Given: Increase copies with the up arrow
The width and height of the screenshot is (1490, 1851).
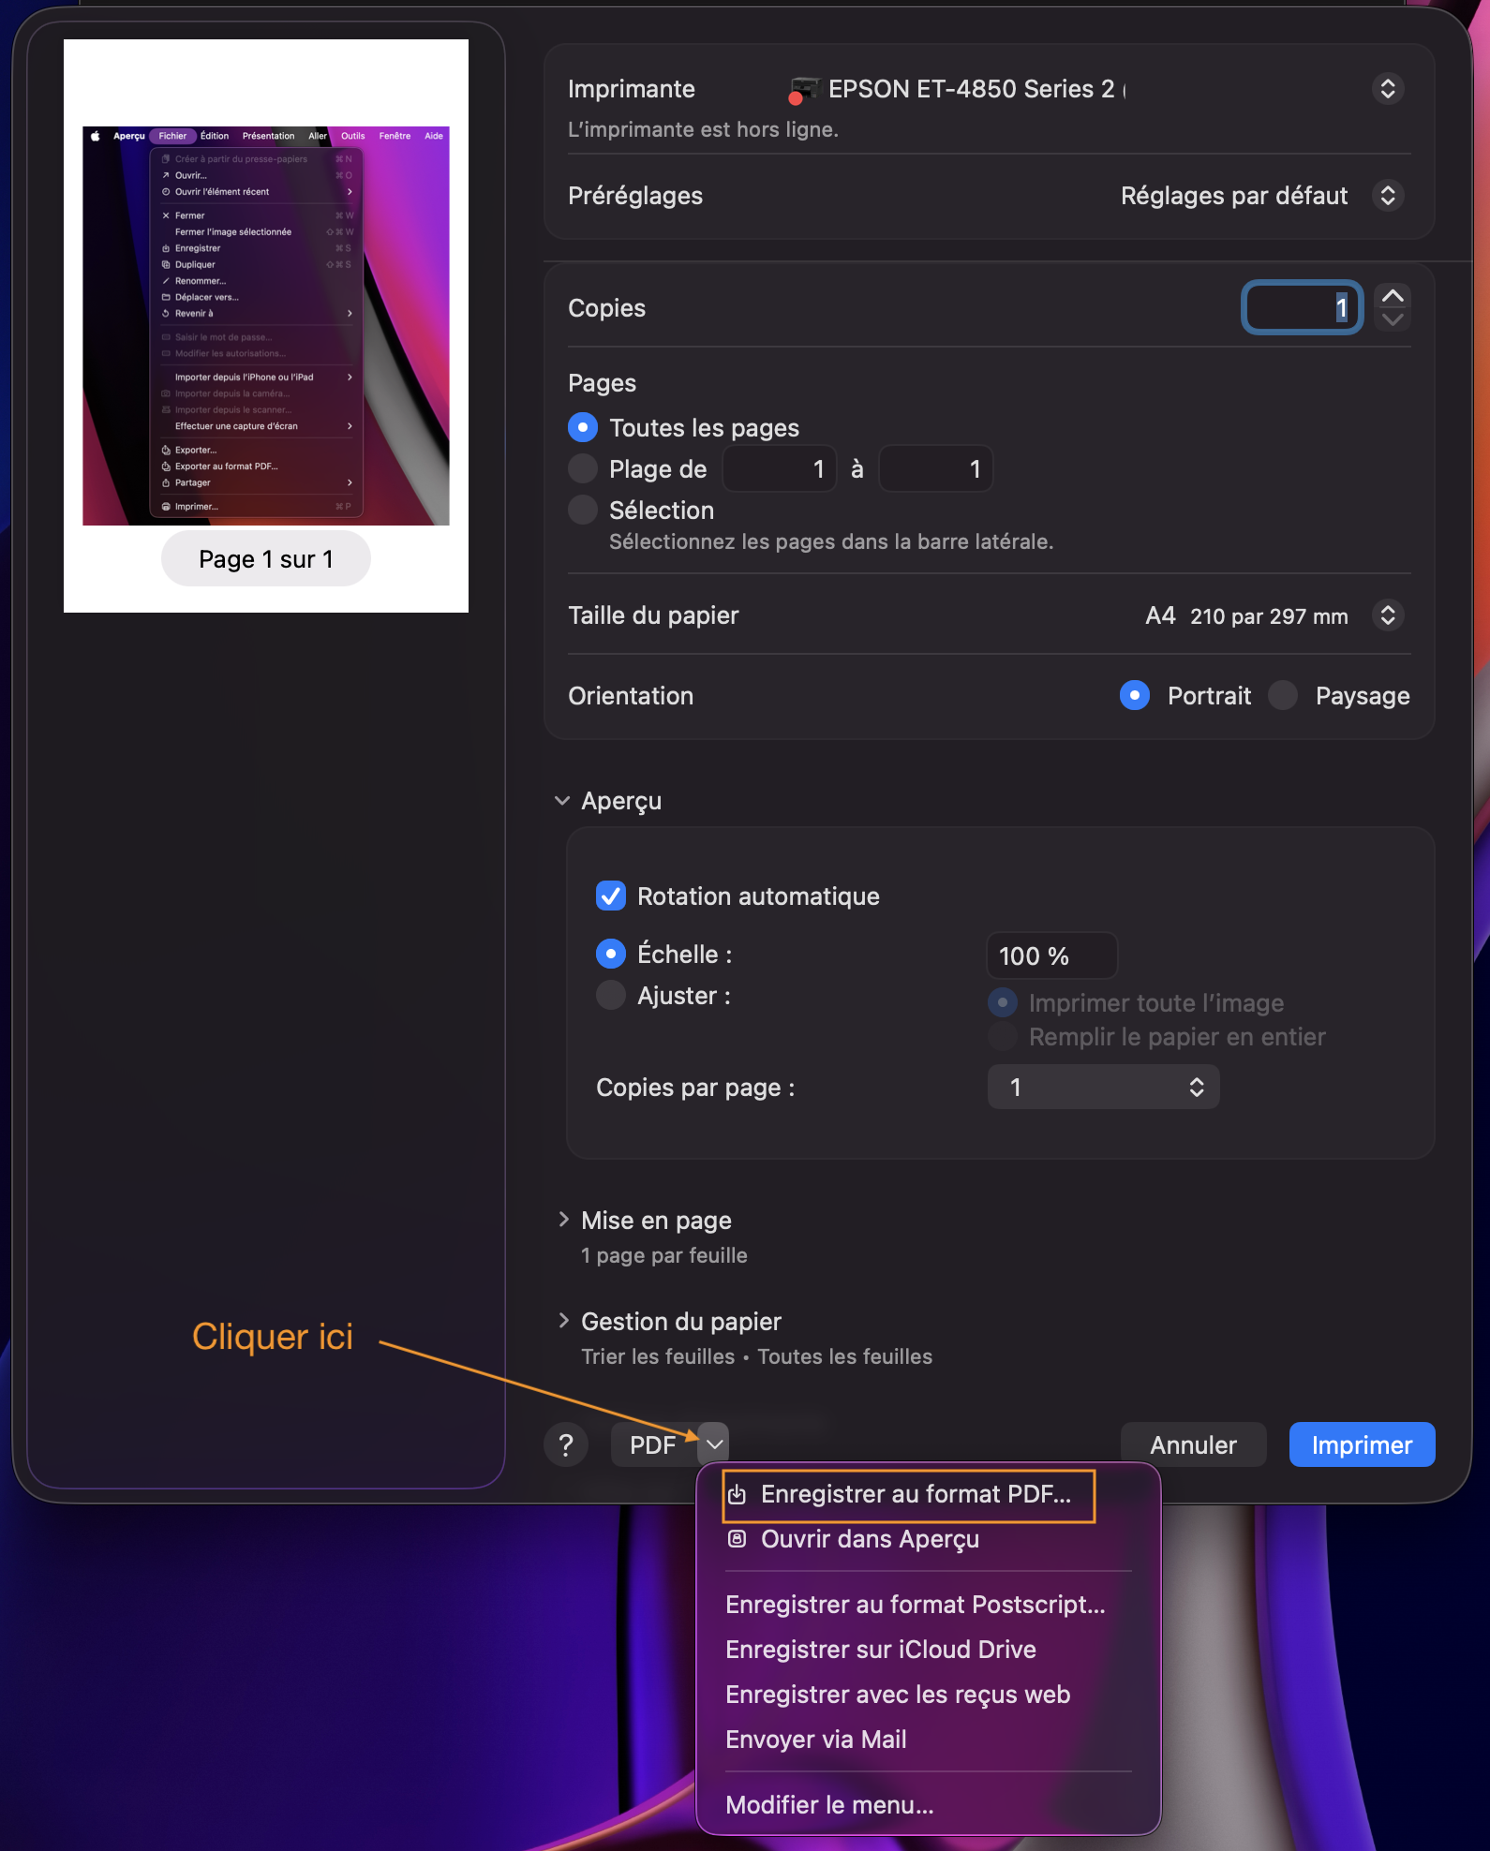Looking at the screenshot, I should point(1393,296).
